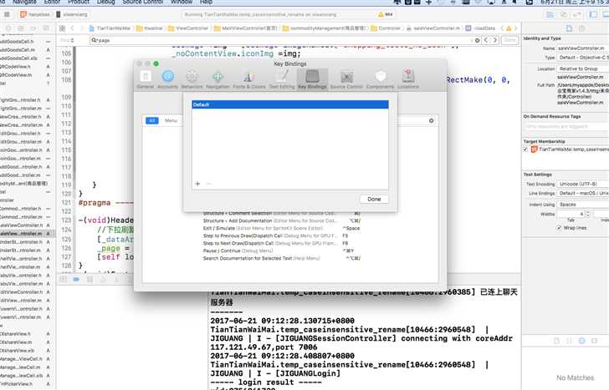Show the File inspector tab
Image resolution: width=609 pixels, height=390 pixels.
click(x=569, y=28)
